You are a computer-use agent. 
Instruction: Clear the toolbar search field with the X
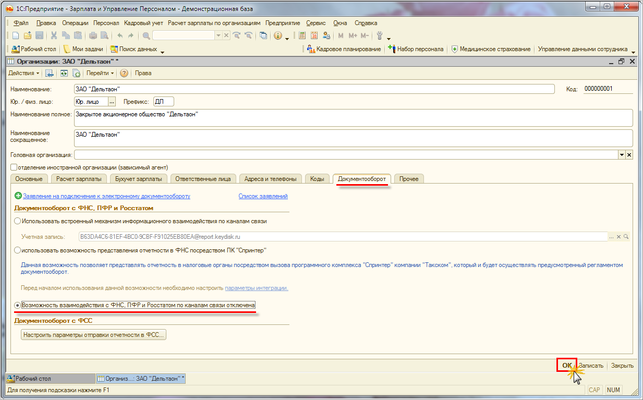point(226,35)
